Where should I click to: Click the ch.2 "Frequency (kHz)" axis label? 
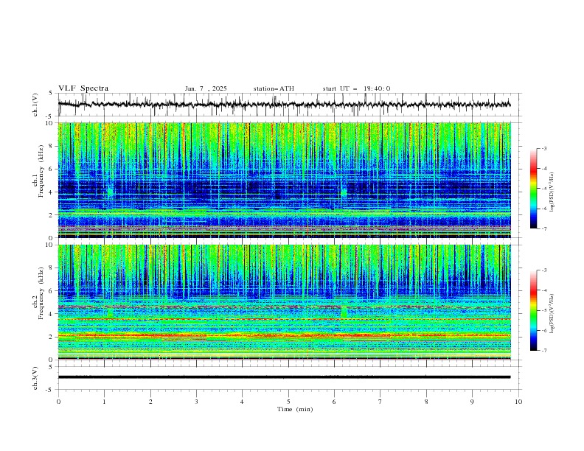click(x=41, y=293)
